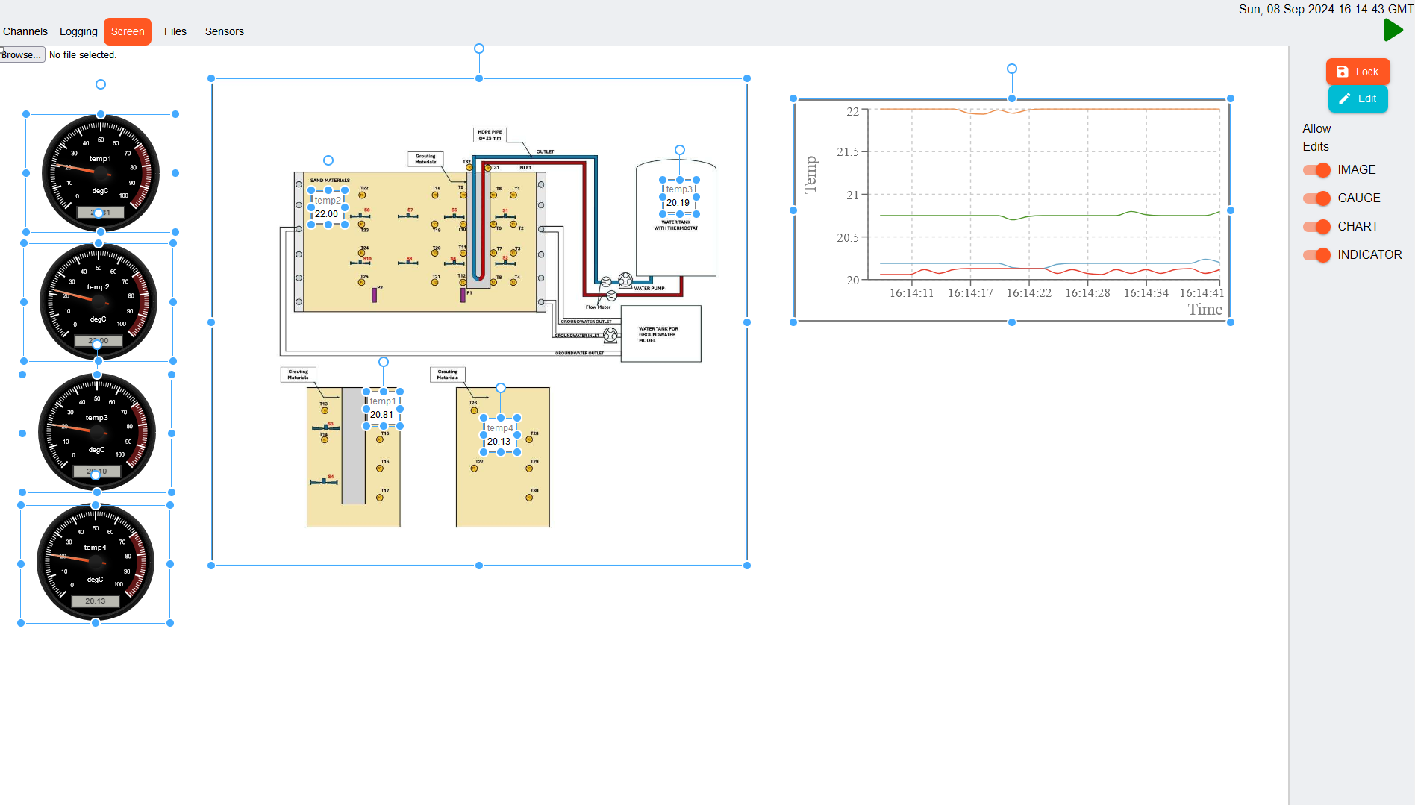This screenshot has height=805, width=1415.
Task: Click the temp2 indicator showing 22.00
Action: coord(328,207)
